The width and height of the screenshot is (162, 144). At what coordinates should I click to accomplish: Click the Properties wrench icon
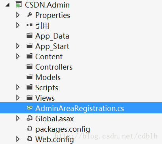[x=30, y=15]
